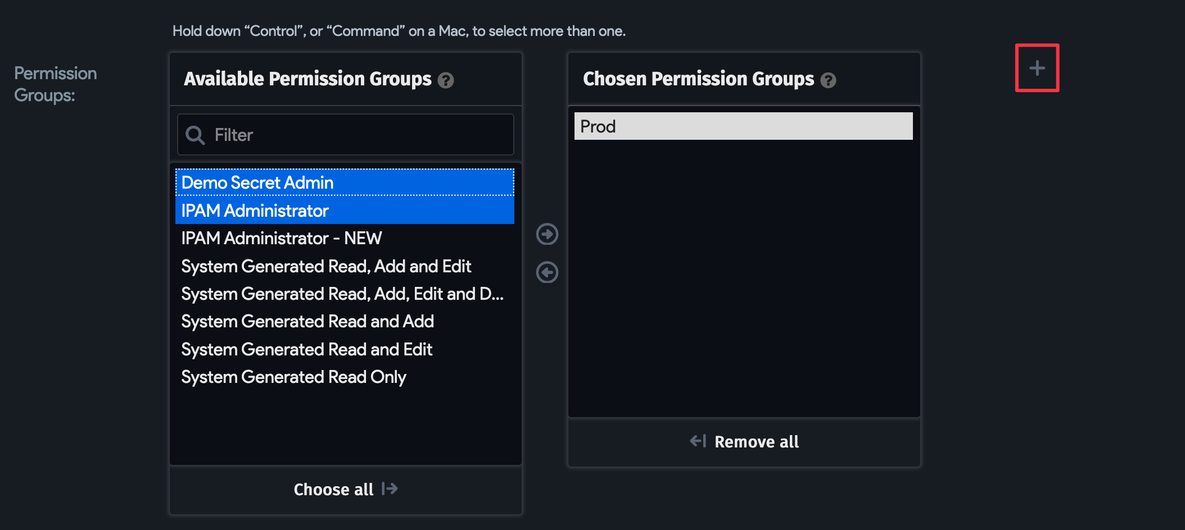Select IPAM Administrator - NEW option

[x=281, y=238]
